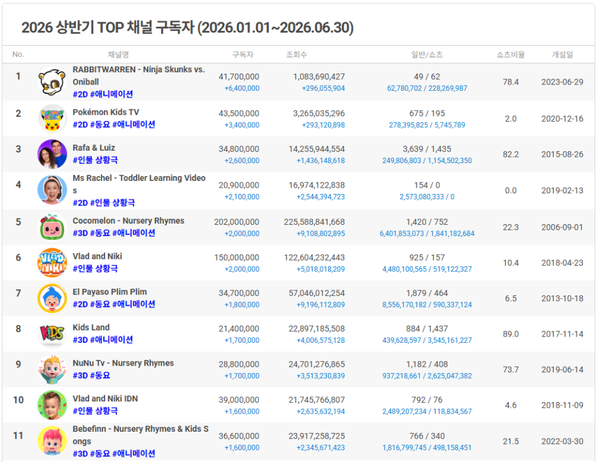Viewport: 597px width, 462px height.
Task: Click hashtags under El Payaso Plim Plim
Action: click(x=114, y=304)
